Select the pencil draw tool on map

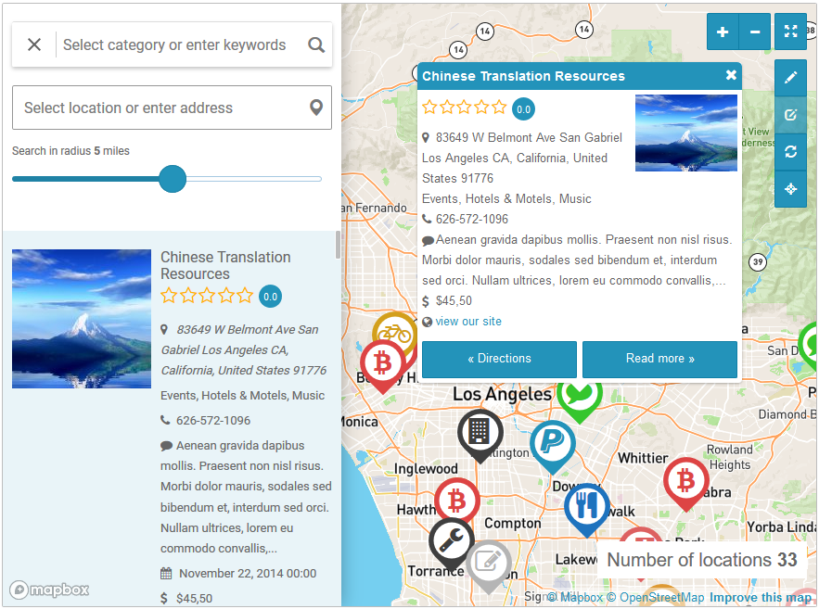790,78
